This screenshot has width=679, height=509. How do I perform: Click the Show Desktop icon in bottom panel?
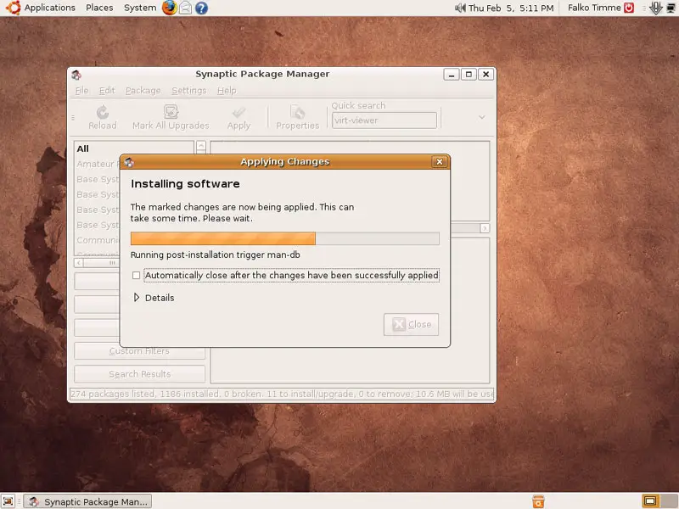(x=8, y=501)
